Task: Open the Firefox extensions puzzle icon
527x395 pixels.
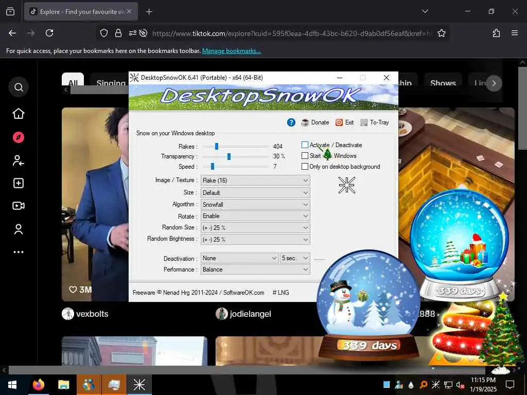Action: (496, 33)
